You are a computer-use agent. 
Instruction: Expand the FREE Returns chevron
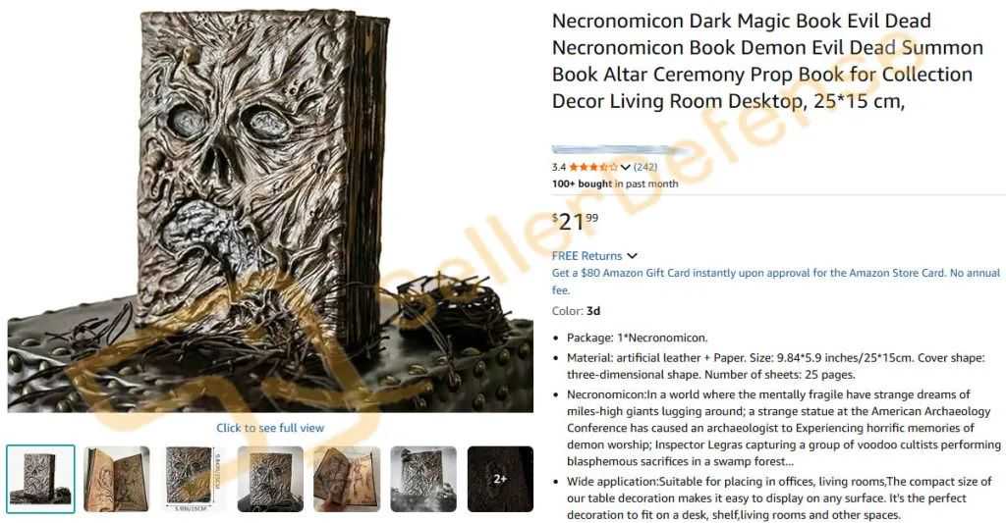coord(632,256)
